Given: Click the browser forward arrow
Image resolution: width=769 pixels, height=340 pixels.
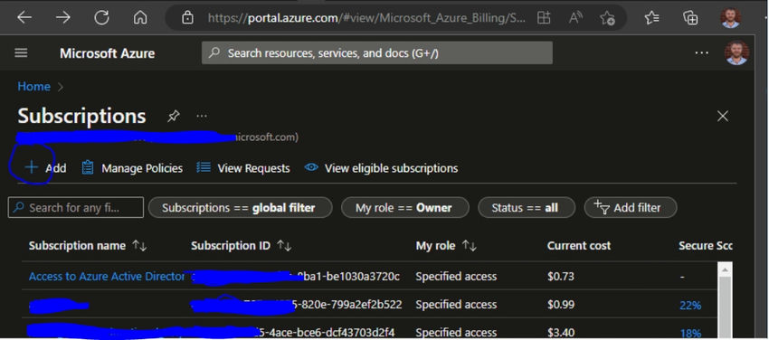Looking at the screenshot, I should coord(62,18).
